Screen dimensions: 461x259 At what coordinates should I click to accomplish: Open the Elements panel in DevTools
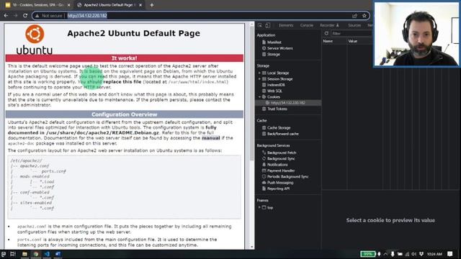pos(286,26)
